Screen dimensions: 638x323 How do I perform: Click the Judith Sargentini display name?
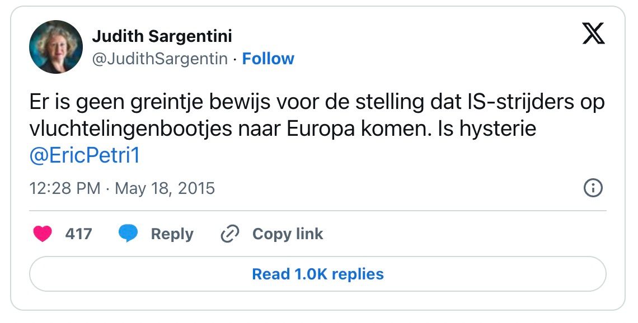[162, 37]
